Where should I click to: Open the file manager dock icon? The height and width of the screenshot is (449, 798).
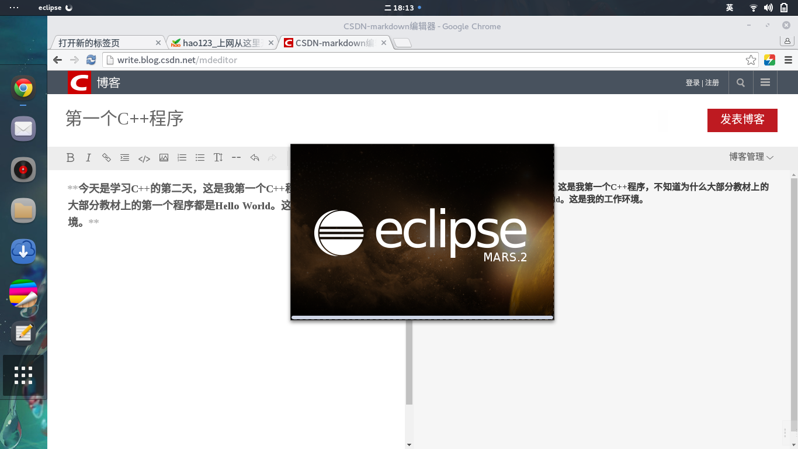point(23,210)
